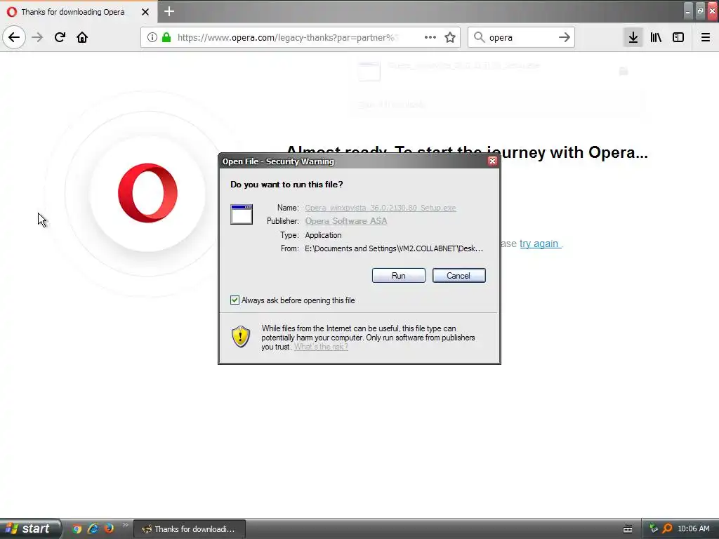Image resolution: width=719 pixels, height=539 pixels.
Task: Show site information icon in address bar
Action: (x=152, y=37)
